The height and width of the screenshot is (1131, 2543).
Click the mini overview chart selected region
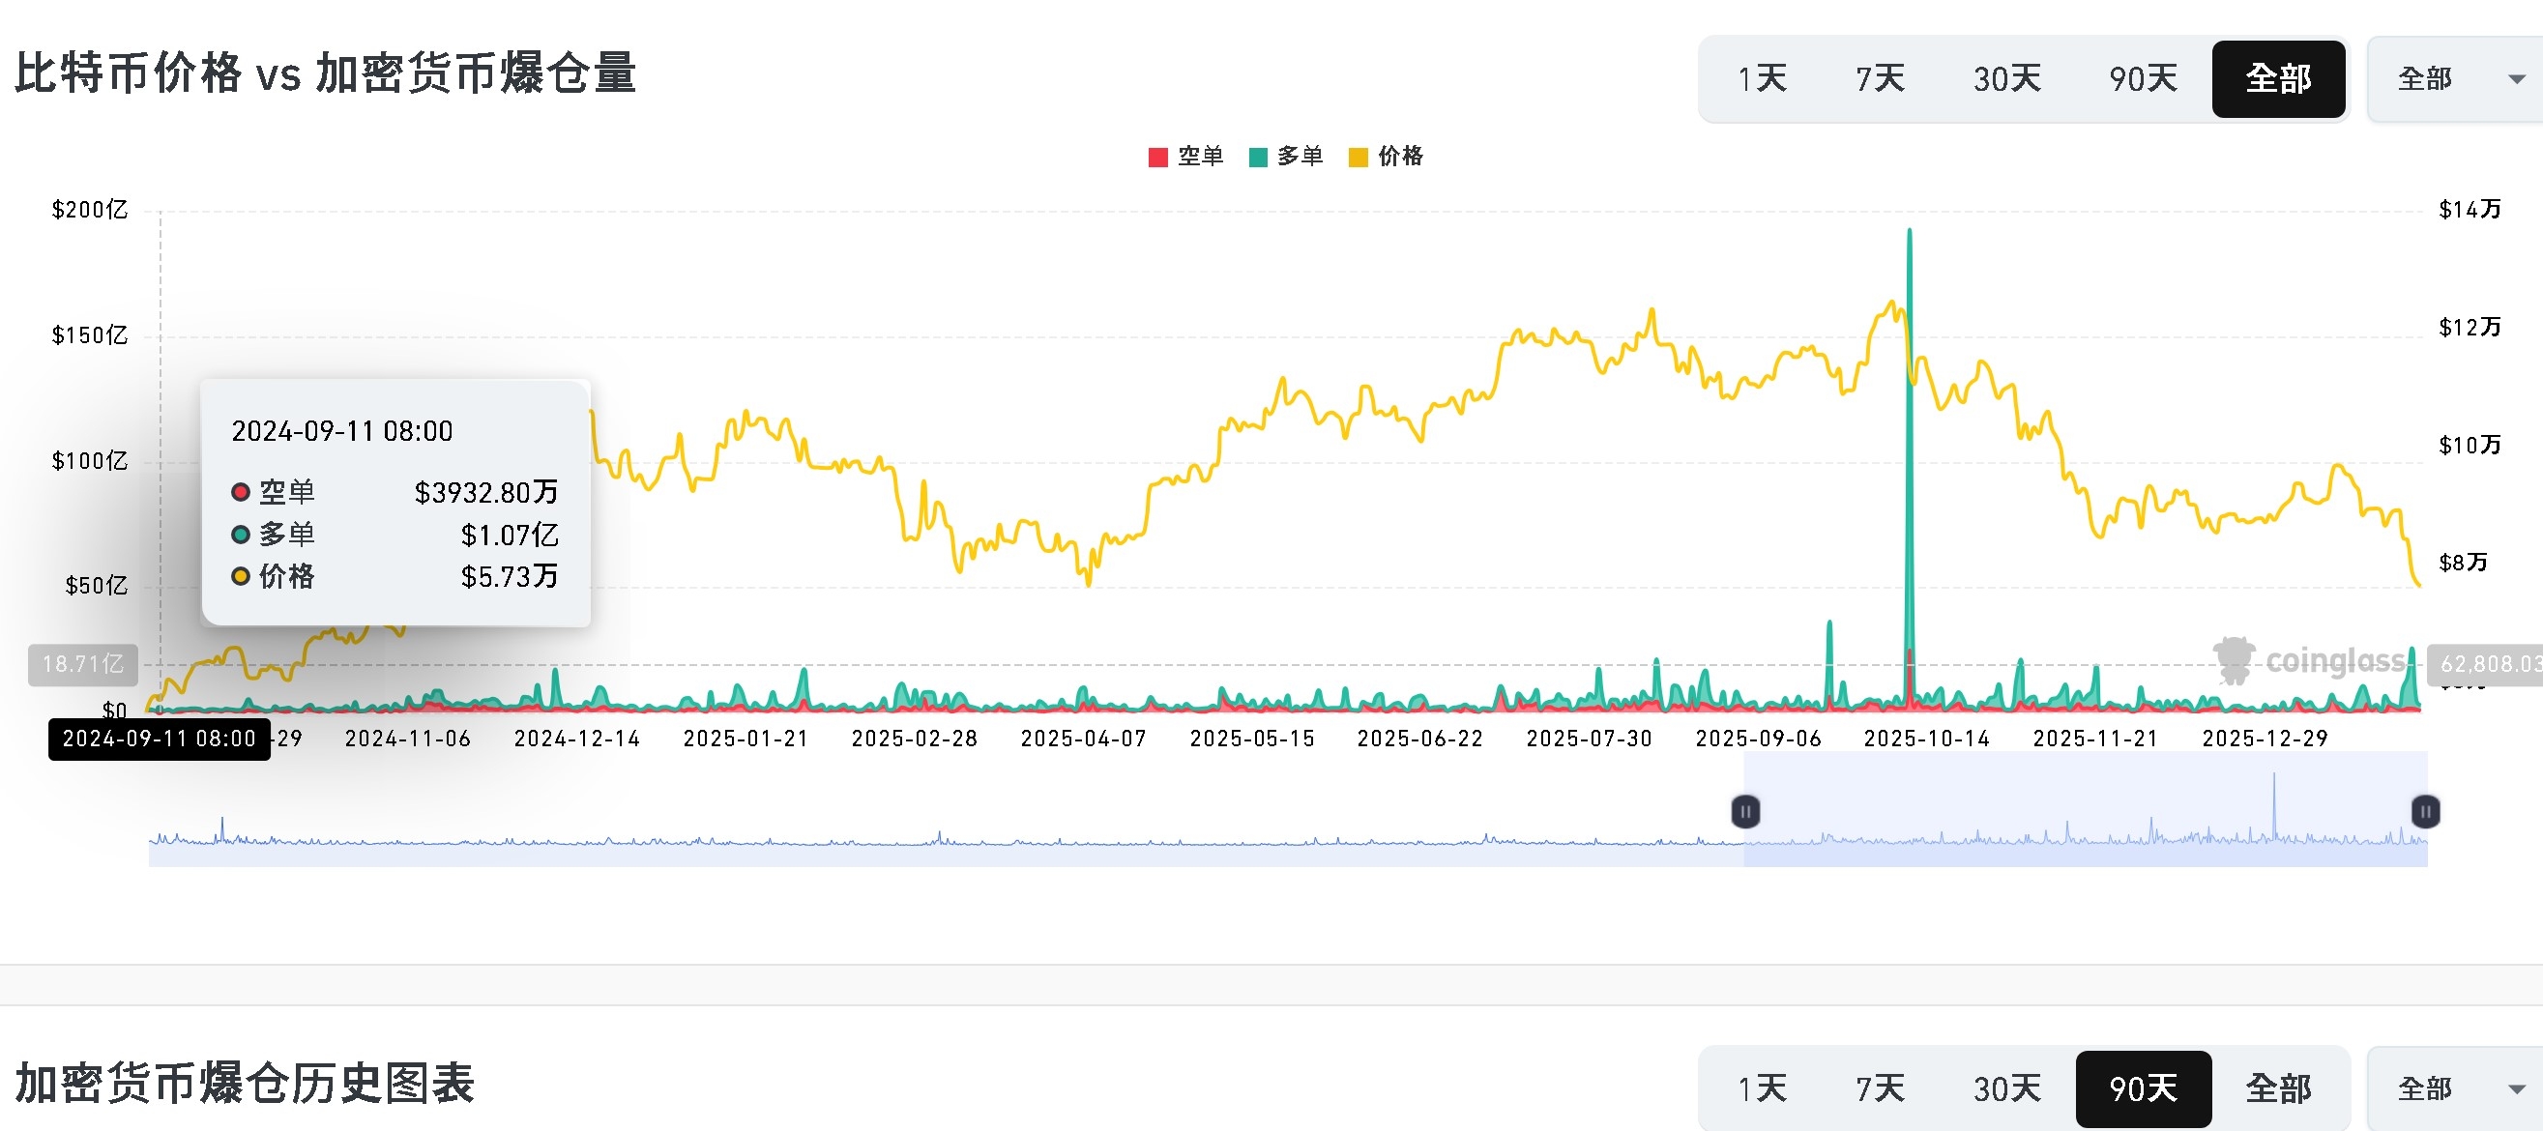(x=2083, y=811)
